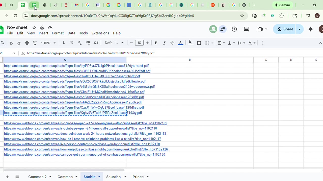Switch to the Prince sheet tab
Screen dimensions: 323x181
[138, 177]
